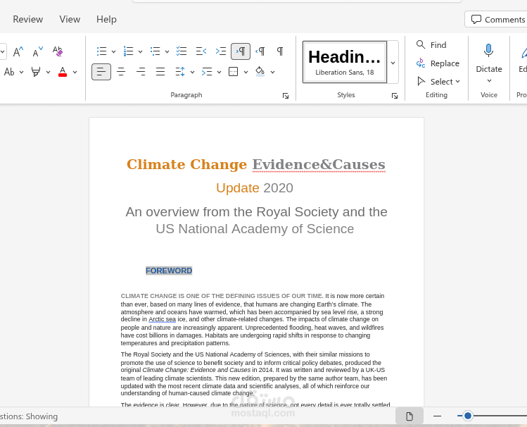The image size is (527, 427).
Task: Click Replace in Editing group
Action: point(438,63)
